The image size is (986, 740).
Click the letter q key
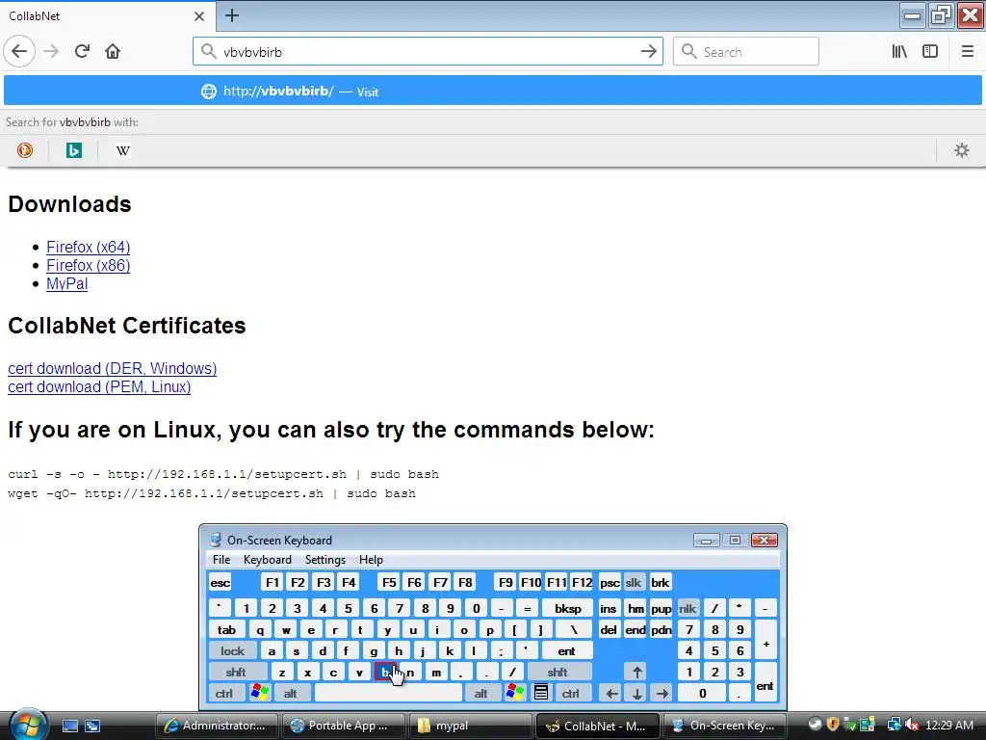click(260, 630)
